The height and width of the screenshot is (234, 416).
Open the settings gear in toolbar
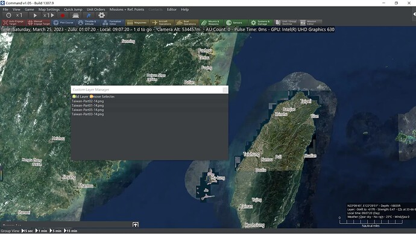coord(101,15)
